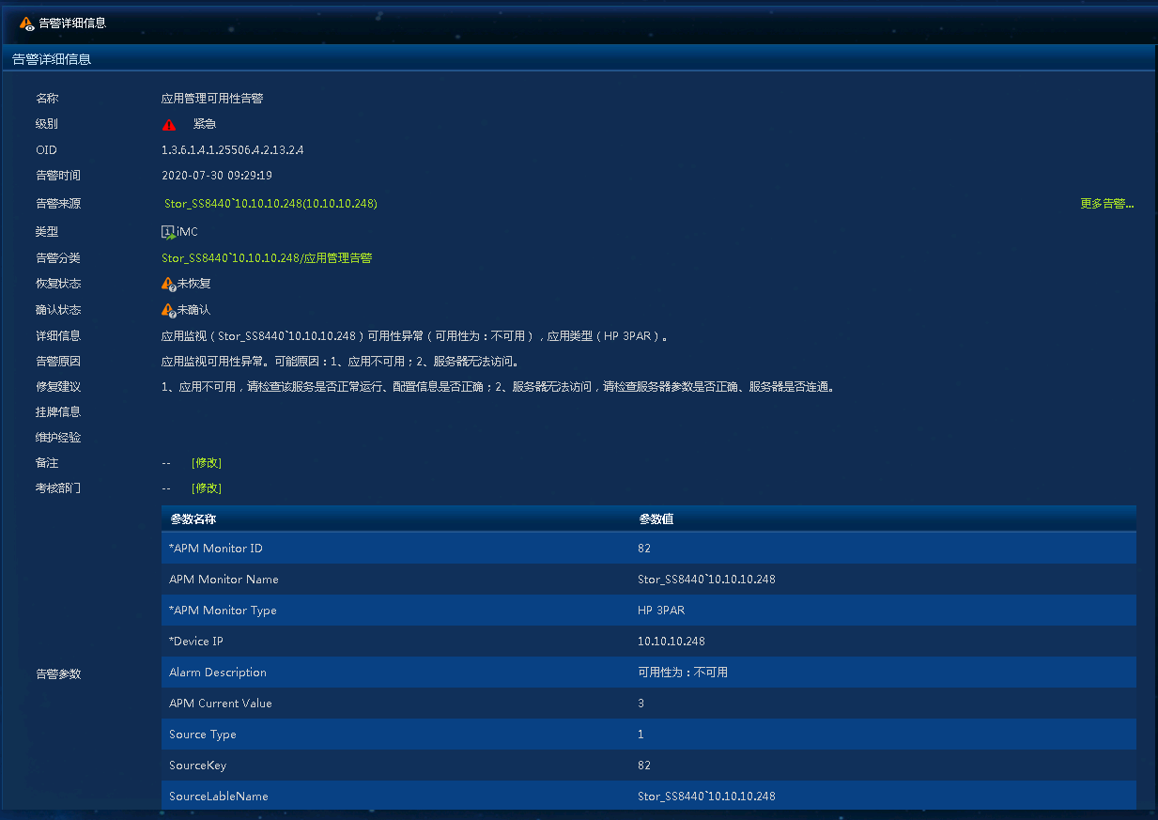Click the 参数名称 column header
This screenshot has width=1158, height=820.
pos(193,519)
